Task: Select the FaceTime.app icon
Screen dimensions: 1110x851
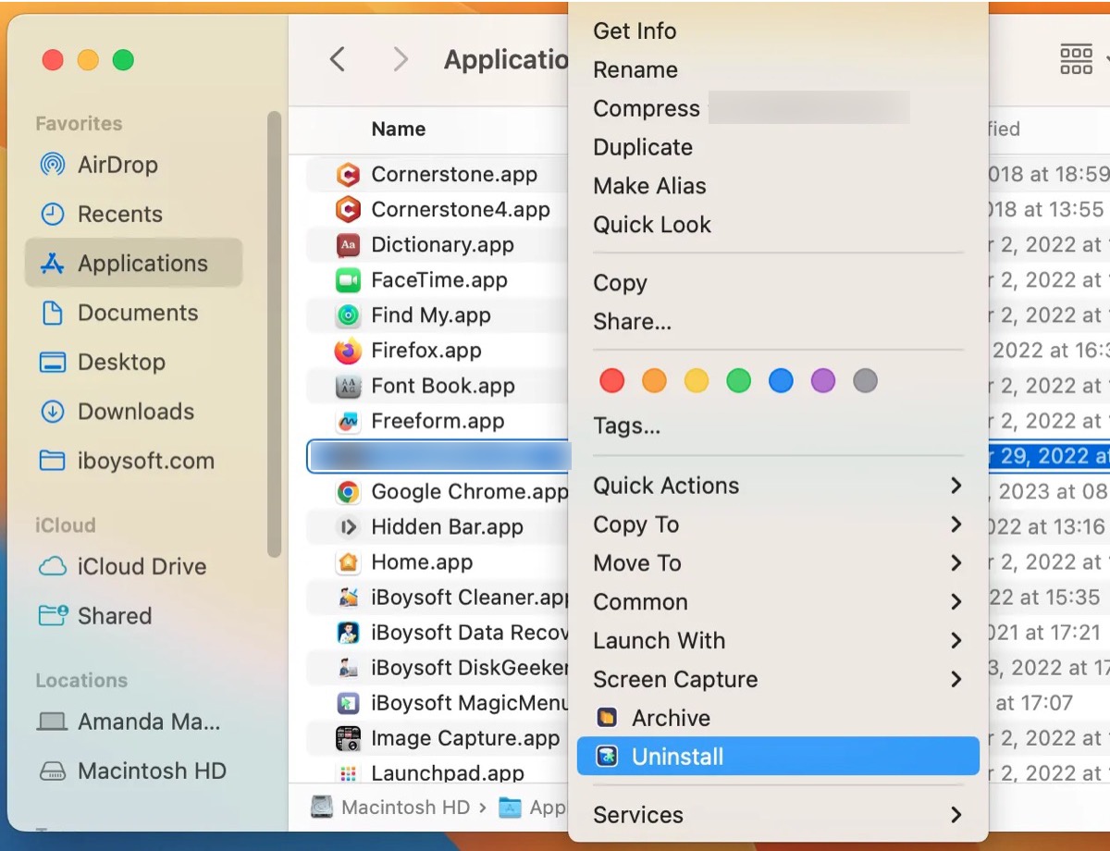Action: pyautogui.click(x=348, y=280)
